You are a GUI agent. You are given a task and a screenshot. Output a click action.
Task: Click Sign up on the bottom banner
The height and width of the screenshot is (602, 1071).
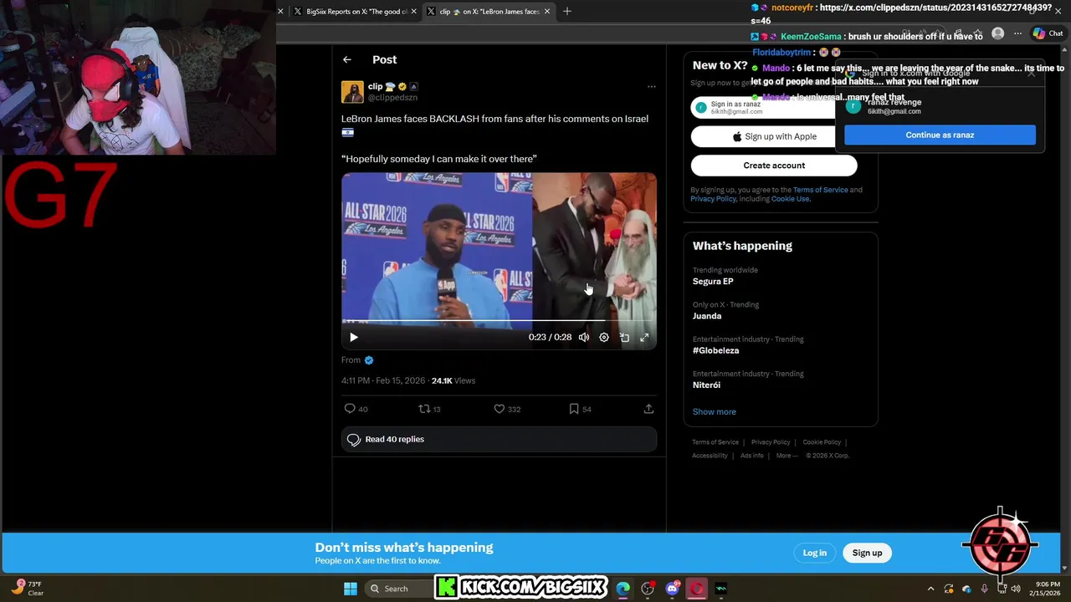(x=867, y=553)
